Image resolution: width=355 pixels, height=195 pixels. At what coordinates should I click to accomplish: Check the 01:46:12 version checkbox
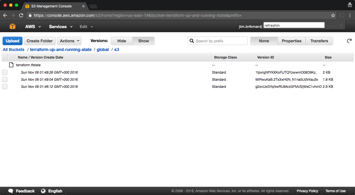(5, 87)
